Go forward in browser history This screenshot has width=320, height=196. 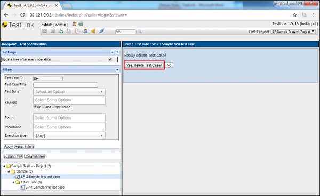tap(14, 15)
